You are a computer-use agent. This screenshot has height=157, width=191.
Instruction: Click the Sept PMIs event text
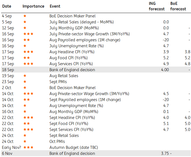58,82
